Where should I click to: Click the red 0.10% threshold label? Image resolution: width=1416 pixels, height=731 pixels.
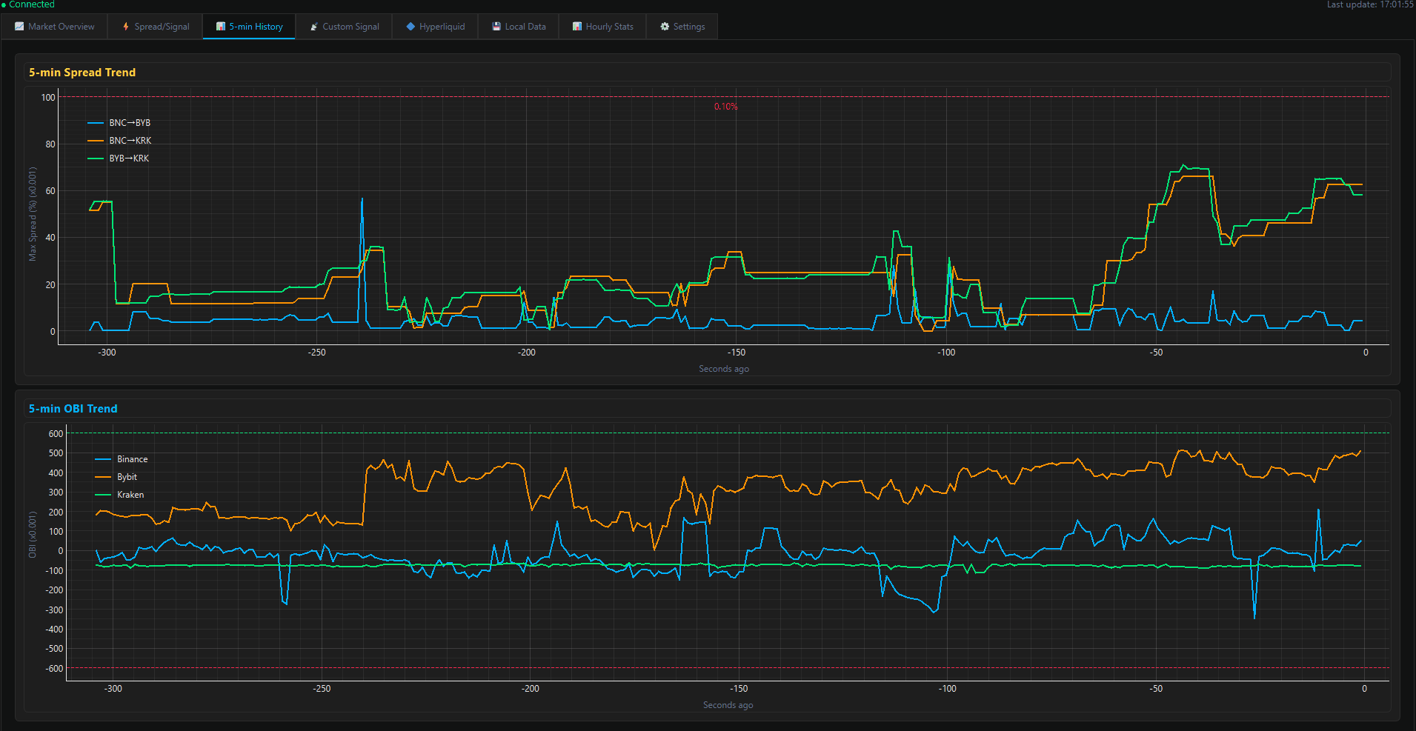(726, 107)
